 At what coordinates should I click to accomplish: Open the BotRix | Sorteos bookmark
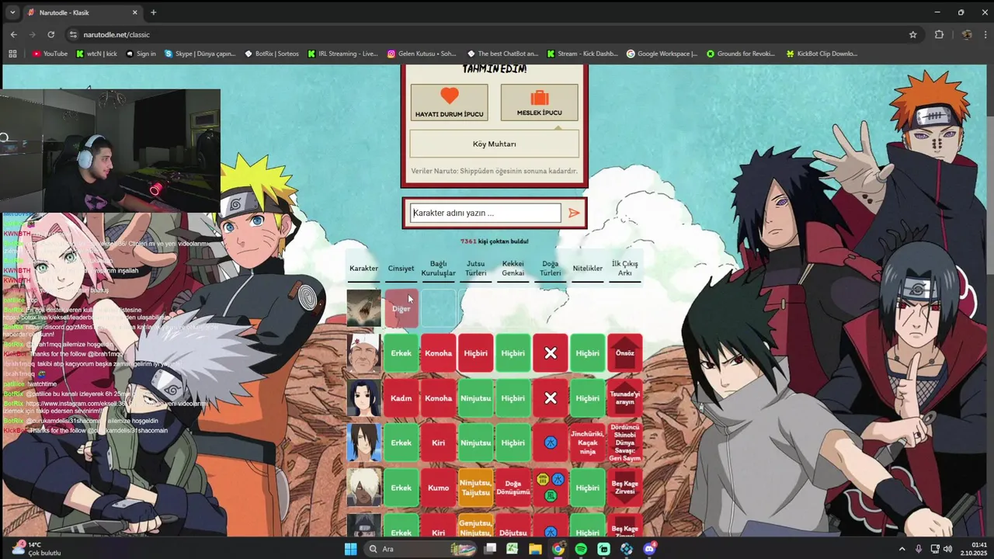(x=271, y=54)
